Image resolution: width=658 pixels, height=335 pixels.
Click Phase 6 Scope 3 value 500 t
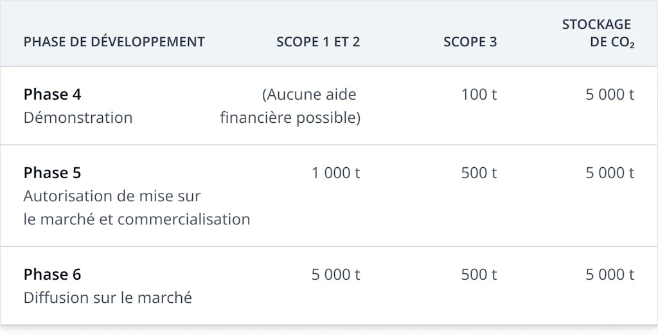pos(479,275)
